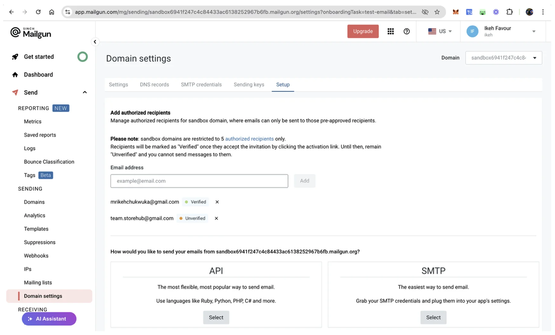Select the SMTP sending method
The image size is (555, 335).
(x=433, y=317)
